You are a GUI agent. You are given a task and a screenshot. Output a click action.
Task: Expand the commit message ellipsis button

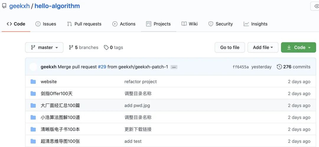point(174,67)
